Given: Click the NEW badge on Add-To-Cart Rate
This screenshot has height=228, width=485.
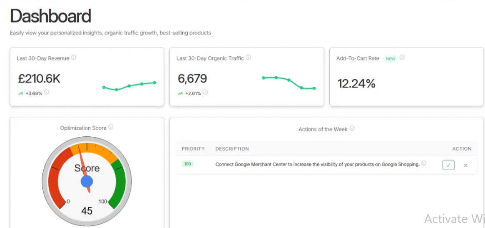Looking at the screenshot, I should point(390,59).
